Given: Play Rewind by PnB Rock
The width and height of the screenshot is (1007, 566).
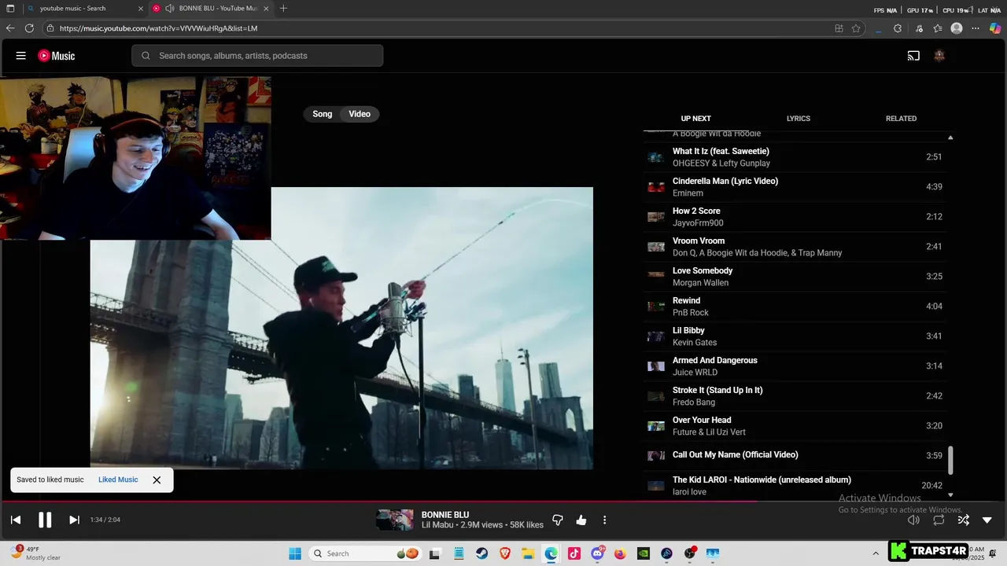Looking at the screenshot, I should click(795, 307).
